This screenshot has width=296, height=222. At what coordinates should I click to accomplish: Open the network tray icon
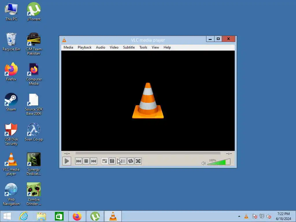[262, 216]
